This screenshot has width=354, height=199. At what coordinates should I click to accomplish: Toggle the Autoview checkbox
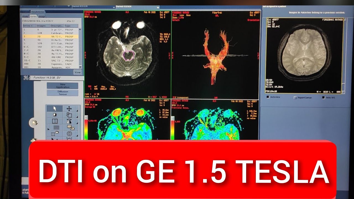(x=268, y=97)
